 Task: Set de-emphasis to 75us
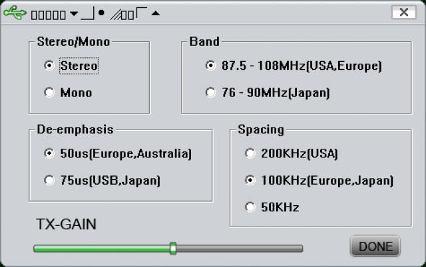[49, 180]
